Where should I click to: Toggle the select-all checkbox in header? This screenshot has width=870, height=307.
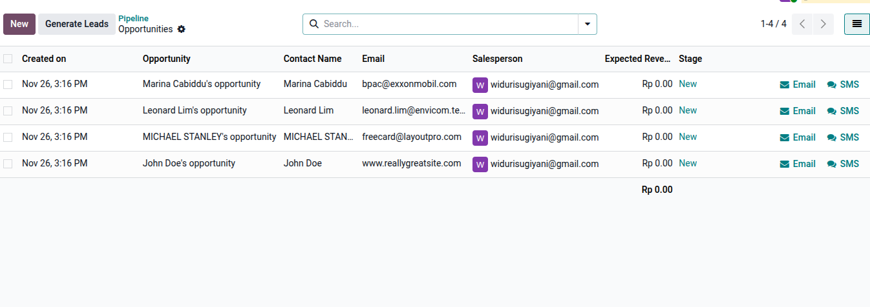tap(8, 59)
